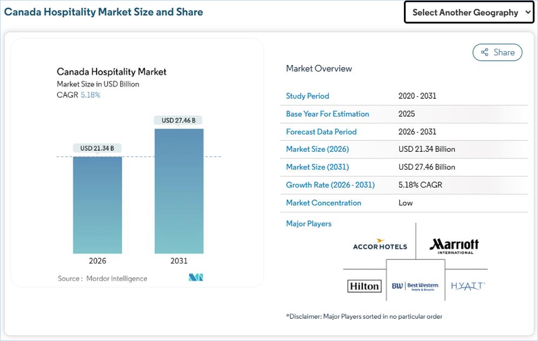The image size is (538, 341).
Task: Click the USD 27.46 B bar label
Action: 178,120
